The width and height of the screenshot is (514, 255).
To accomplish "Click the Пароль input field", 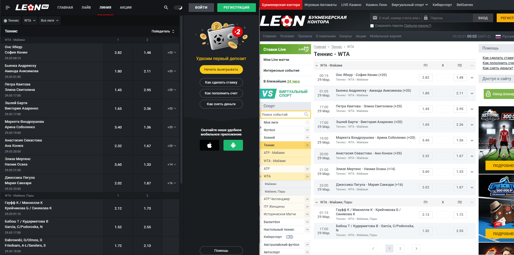I will tap(448, 18).
